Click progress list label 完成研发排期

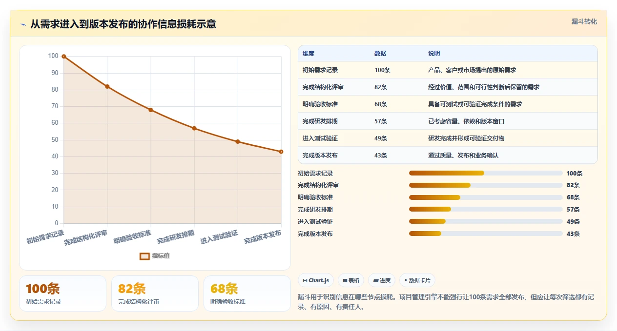pyautogui.click(x=315, y=210)
